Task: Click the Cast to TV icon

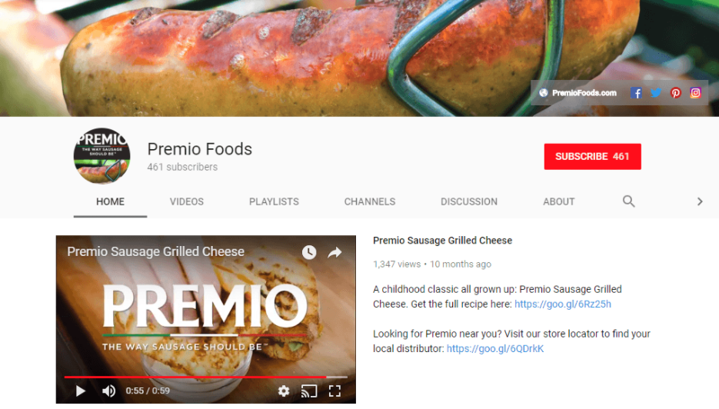Action: click(309, 391)
